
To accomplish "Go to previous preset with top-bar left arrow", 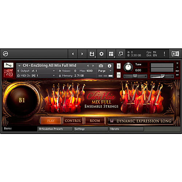I will pos(73,54).
